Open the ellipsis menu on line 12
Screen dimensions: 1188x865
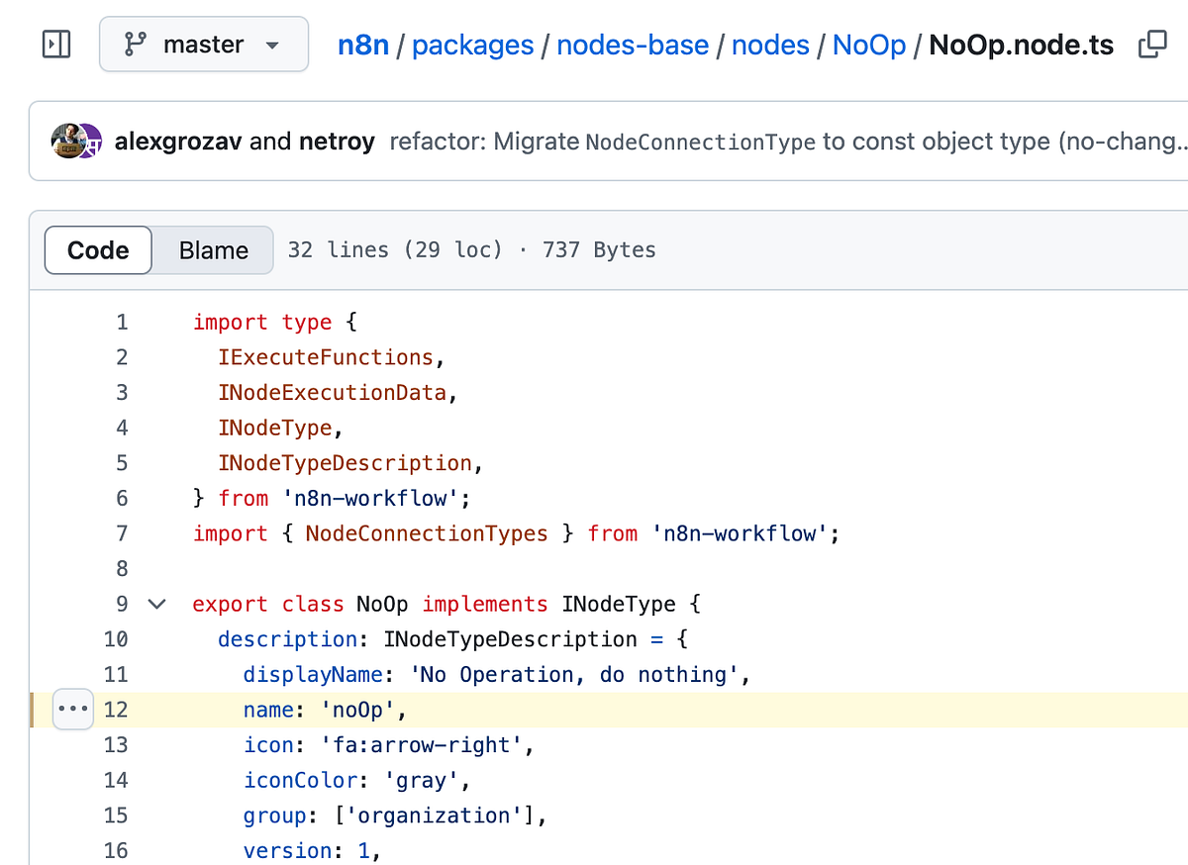[72, 709]
